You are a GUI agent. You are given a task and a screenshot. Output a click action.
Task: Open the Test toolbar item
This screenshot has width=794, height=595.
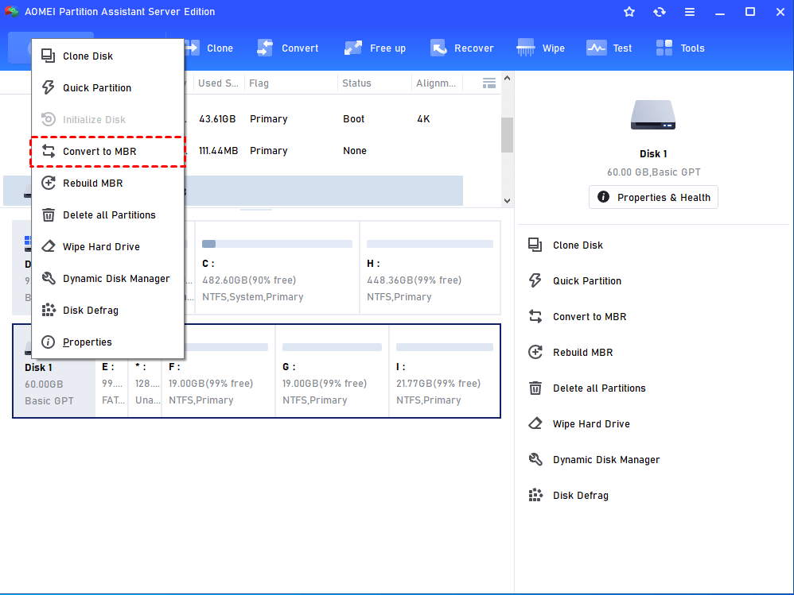pyautogui.click(x=609, y=48)
